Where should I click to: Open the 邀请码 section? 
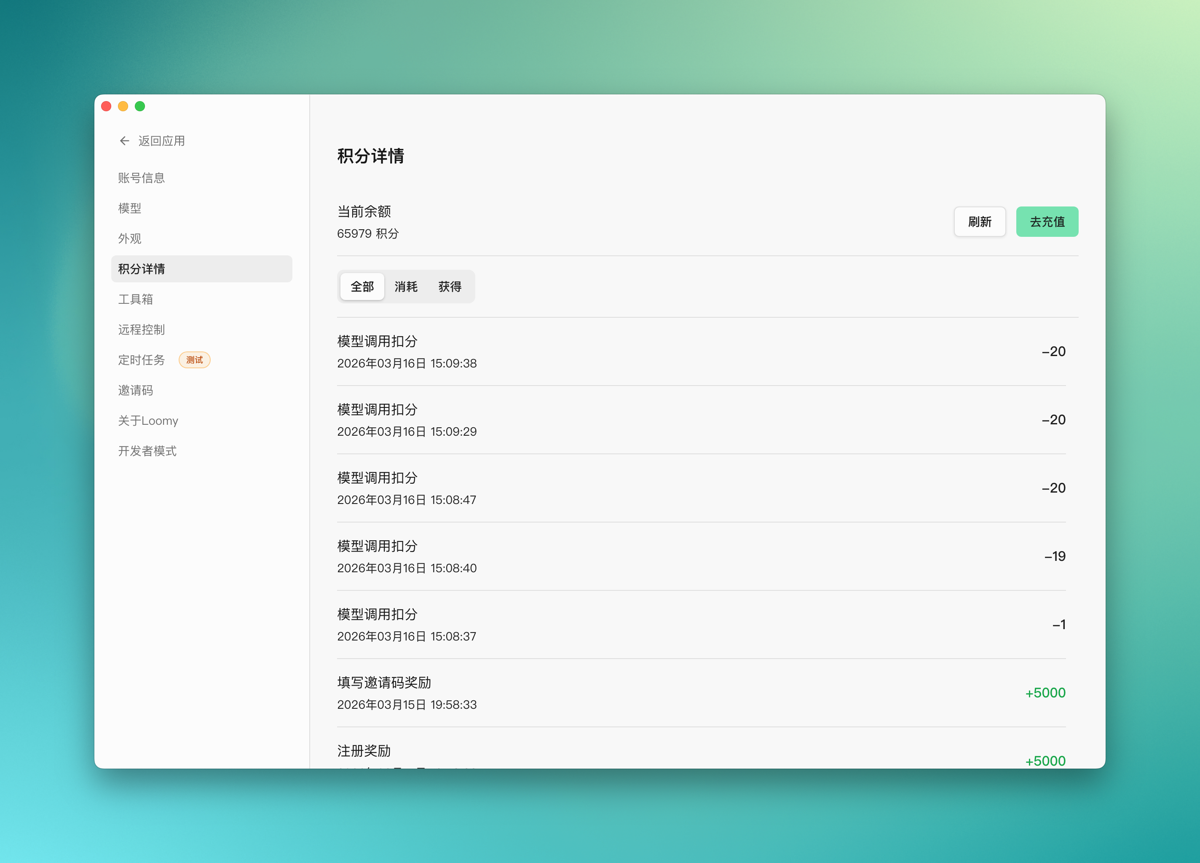(135, 390)
